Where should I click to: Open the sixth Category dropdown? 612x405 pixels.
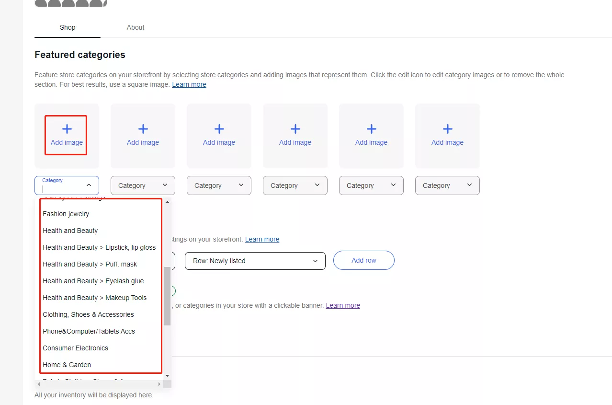pyautogui.click(x=447, y=185)
